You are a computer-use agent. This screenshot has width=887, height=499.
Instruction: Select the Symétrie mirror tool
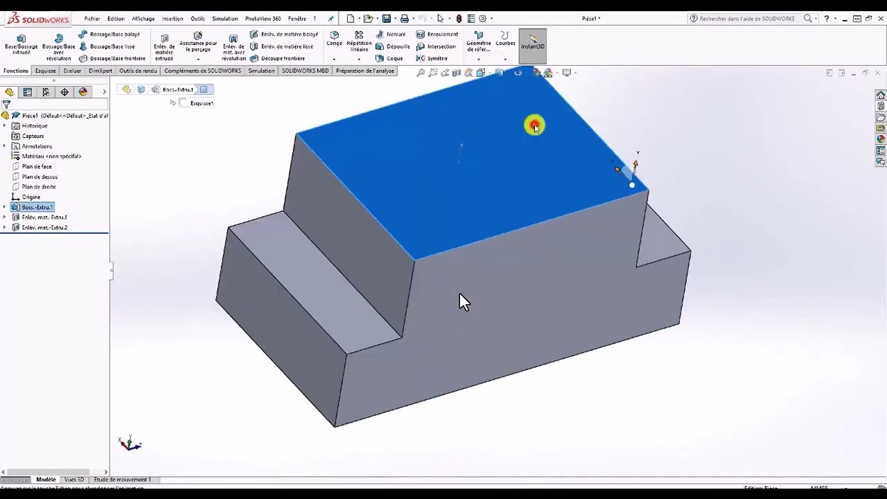[432, 59]
